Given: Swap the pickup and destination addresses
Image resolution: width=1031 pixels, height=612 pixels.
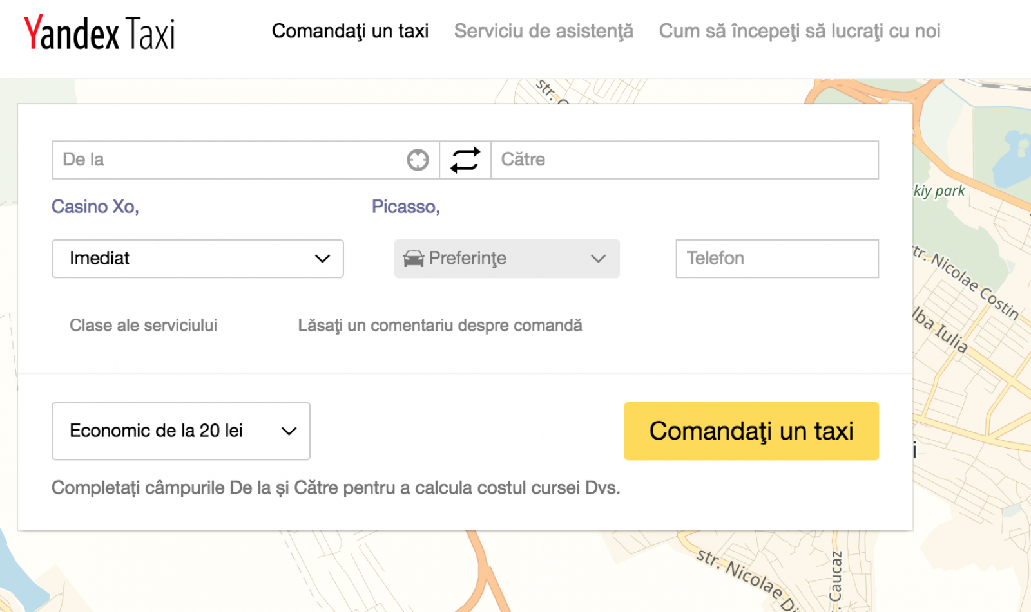Looking at the screenshot, I should click(465, 160).
